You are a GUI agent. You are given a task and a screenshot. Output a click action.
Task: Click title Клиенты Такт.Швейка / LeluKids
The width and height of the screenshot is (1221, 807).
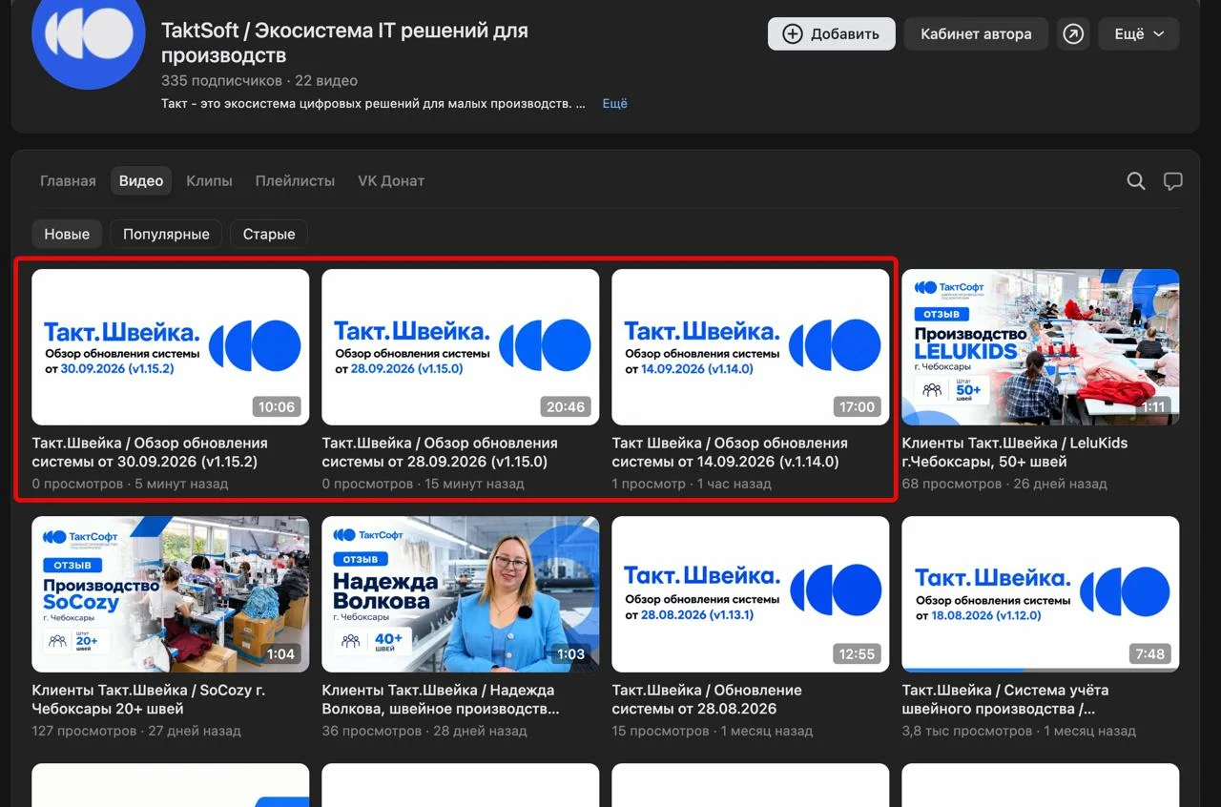point(1014,452)
